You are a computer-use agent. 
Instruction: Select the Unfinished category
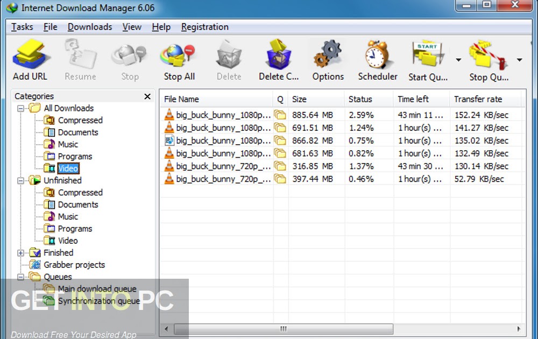pyautogui.click(x=62, y=180)
